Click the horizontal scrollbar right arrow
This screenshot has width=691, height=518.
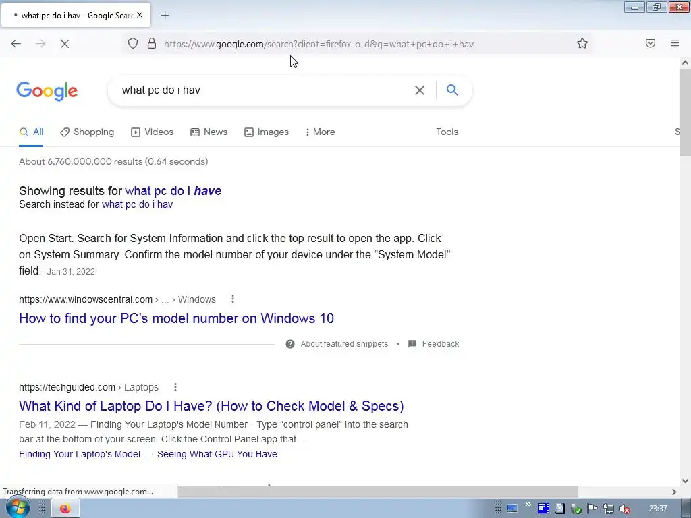(x=674, y=492)
